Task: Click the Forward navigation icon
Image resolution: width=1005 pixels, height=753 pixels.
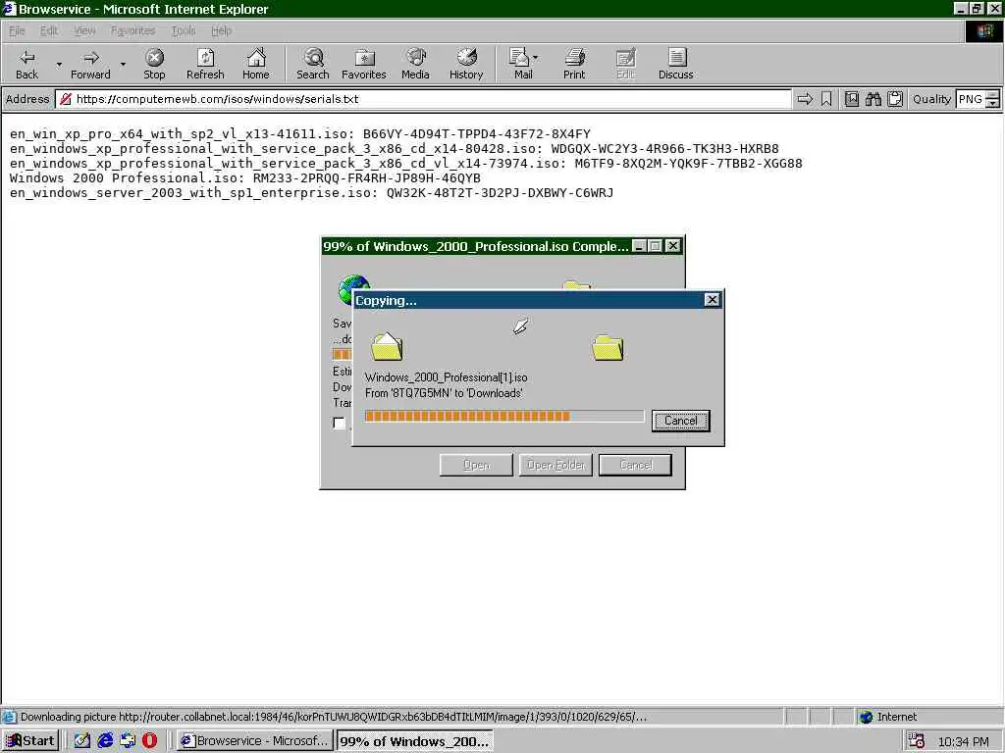Action: tap(90, 64)
